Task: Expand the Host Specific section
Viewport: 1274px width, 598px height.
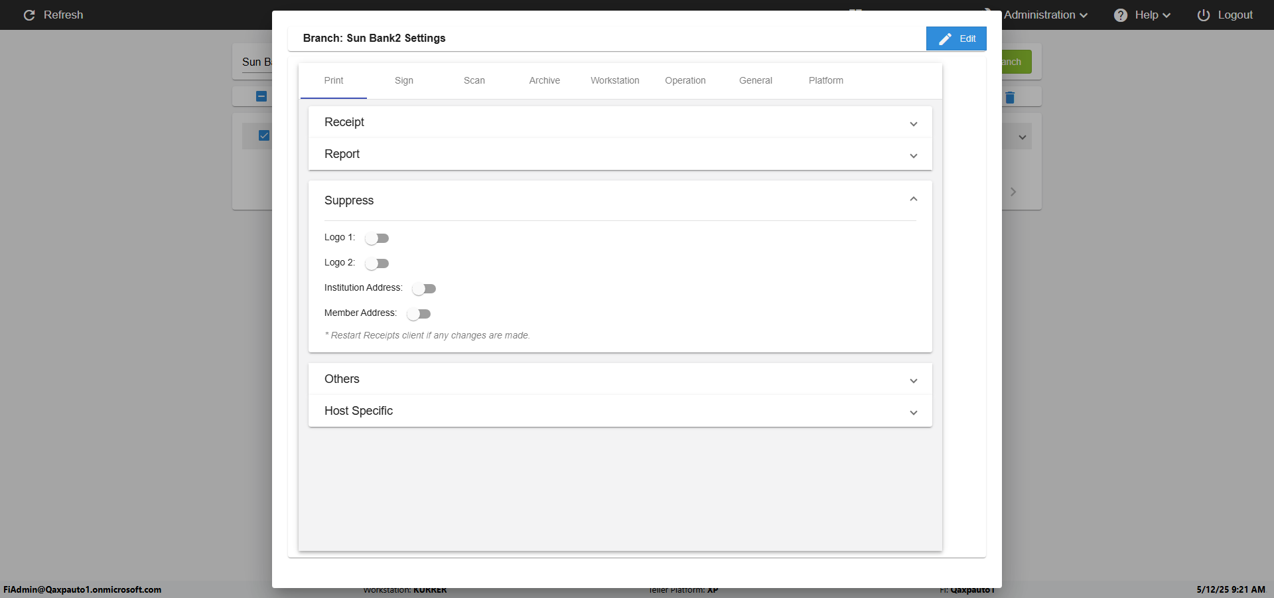Action: tap(913, 412)
